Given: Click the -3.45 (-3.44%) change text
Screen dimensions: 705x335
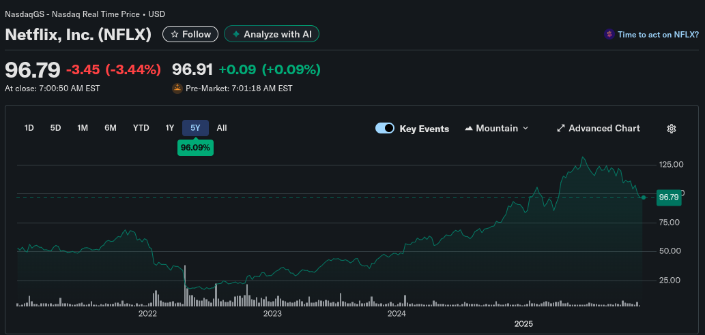Looking at the screenshot, I should tap(113, 69).
